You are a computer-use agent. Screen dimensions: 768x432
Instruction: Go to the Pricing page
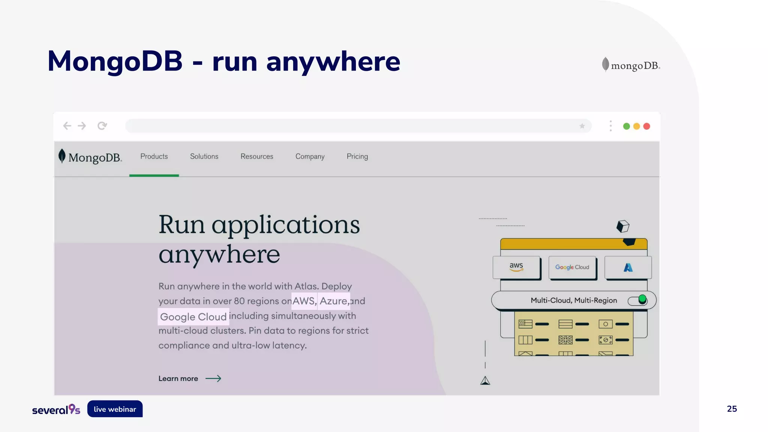point(357,156)
